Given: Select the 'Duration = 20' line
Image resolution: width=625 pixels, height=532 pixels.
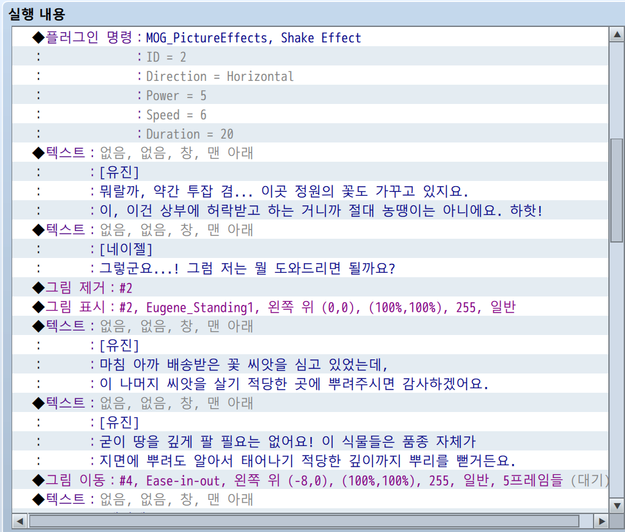Looking at the screenshot, I should click(310, 133).
